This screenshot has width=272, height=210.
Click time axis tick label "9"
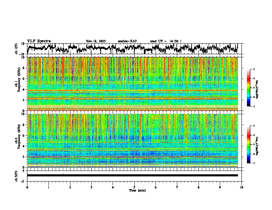(x=220, y=187)
